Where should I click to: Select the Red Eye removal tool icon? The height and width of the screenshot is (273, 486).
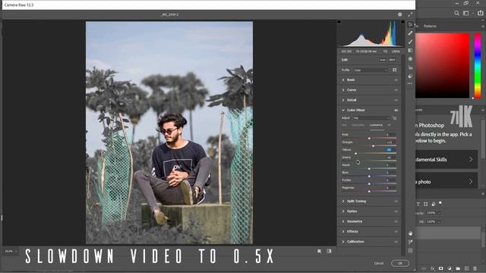(x=410, y=67)
